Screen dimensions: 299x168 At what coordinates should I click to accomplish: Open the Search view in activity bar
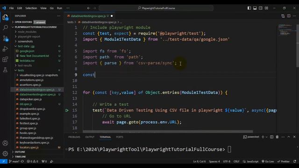pos(5,28)
